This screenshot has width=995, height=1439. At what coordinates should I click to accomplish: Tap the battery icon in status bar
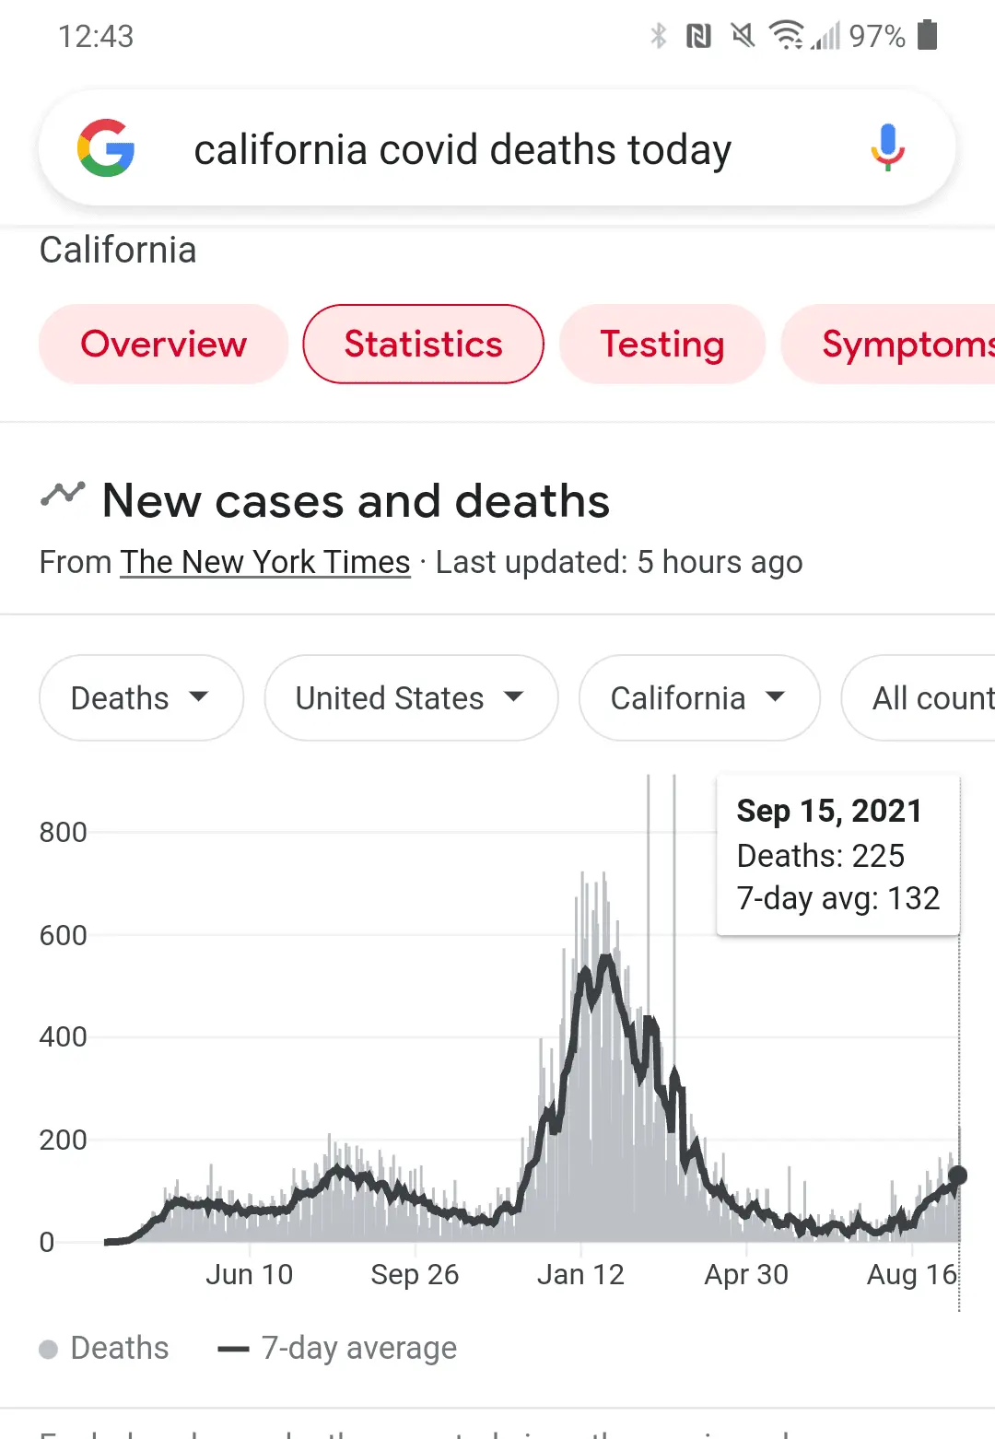[x=928, y=35]
